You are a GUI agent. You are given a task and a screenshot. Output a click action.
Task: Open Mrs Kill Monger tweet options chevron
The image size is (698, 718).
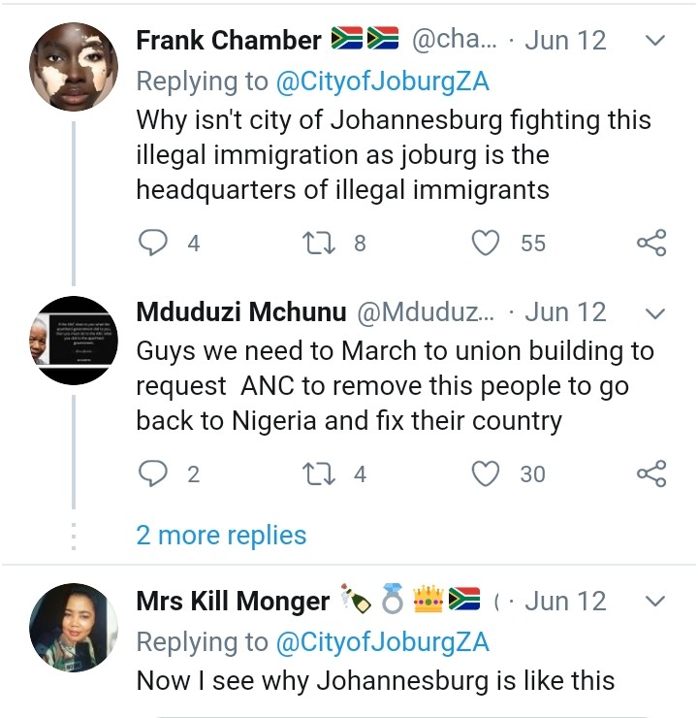click(655, 602)
